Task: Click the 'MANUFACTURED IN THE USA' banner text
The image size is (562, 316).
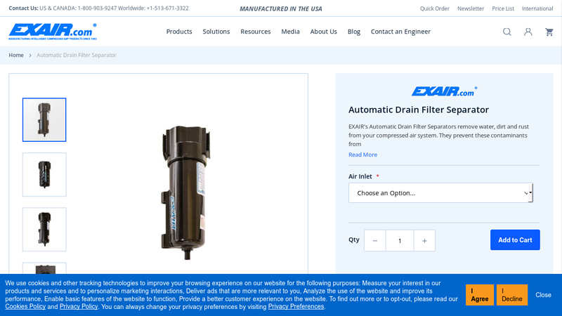Action: (x=281, y=8)
